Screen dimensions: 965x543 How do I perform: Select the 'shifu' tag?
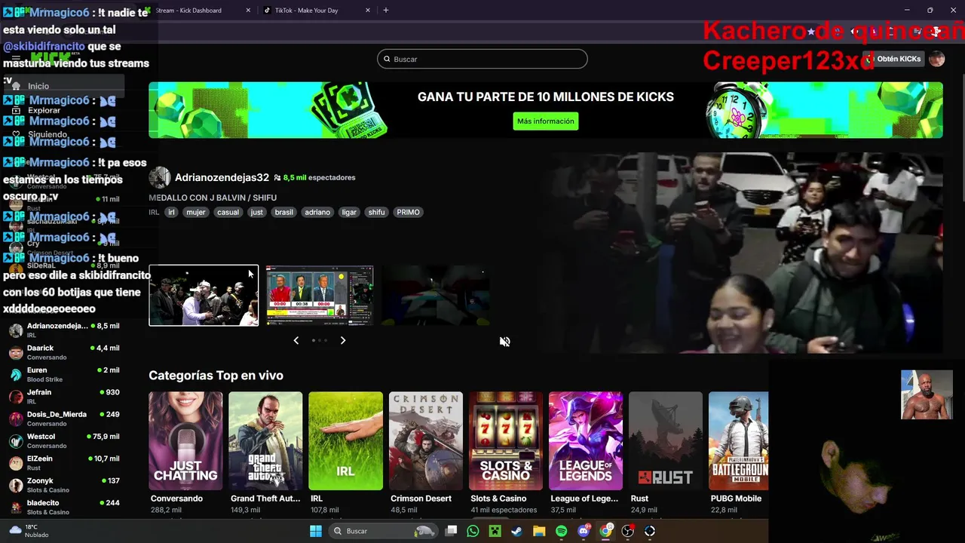(x=376, y=213)
